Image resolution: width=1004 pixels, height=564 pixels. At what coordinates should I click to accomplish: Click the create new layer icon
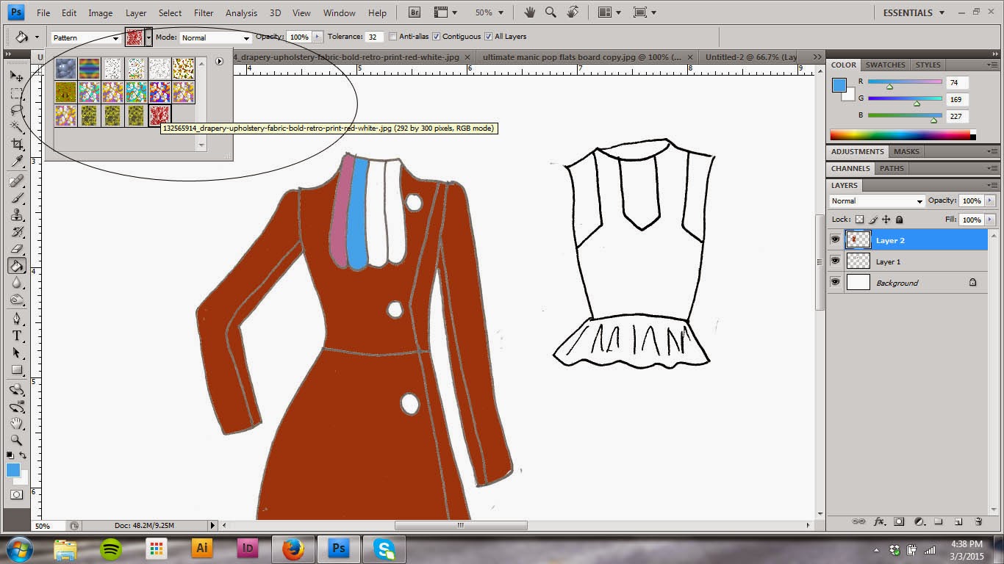(958, 522)
